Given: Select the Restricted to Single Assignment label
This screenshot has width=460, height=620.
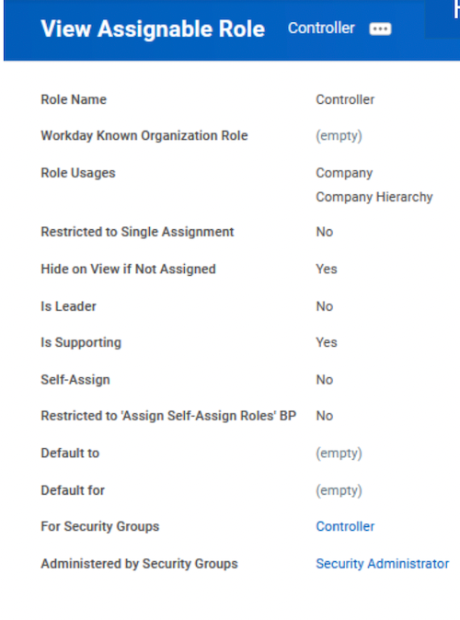Looking at the screenshot, I should [x=137, y=232].
